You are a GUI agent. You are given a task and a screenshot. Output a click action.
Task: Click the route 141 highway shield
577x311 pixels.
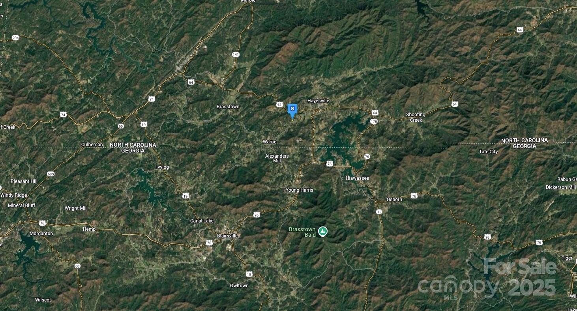click(x=236, y=55)
